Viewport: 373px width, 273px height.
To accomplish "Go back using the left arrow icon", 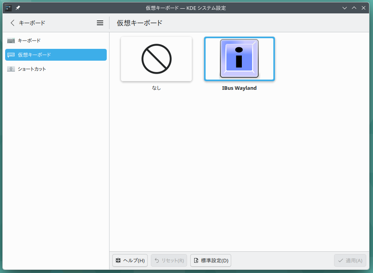I will tap(13, 23).
